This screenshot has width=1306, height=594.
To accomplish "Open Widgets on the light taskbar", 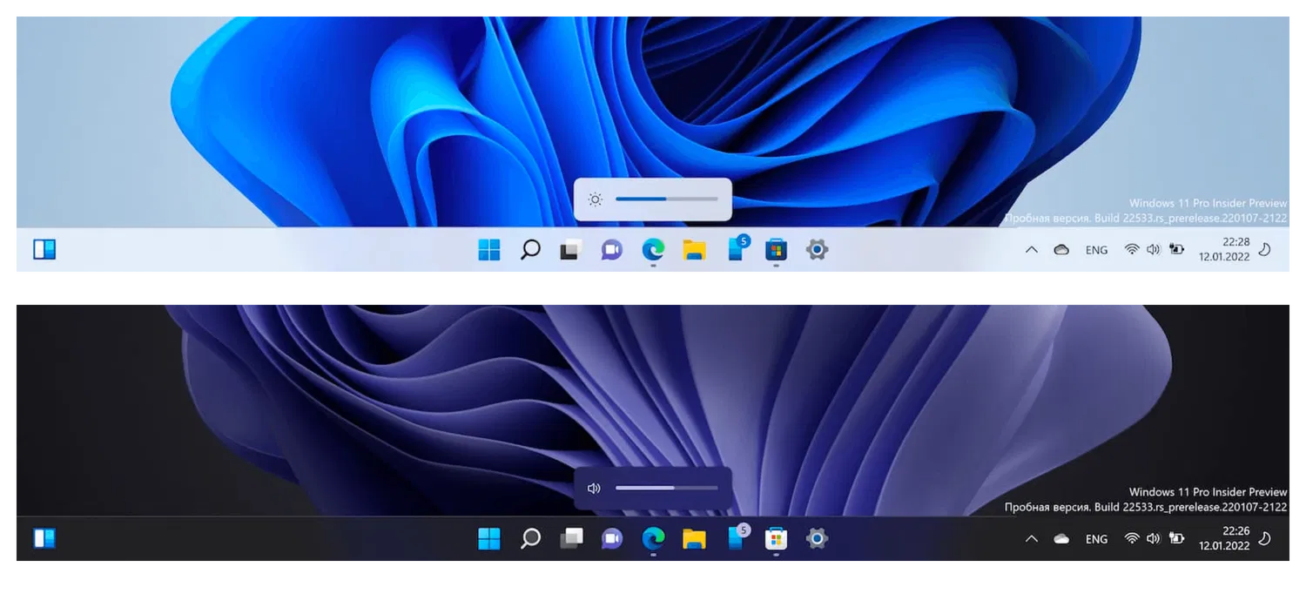I will (44, 250).
